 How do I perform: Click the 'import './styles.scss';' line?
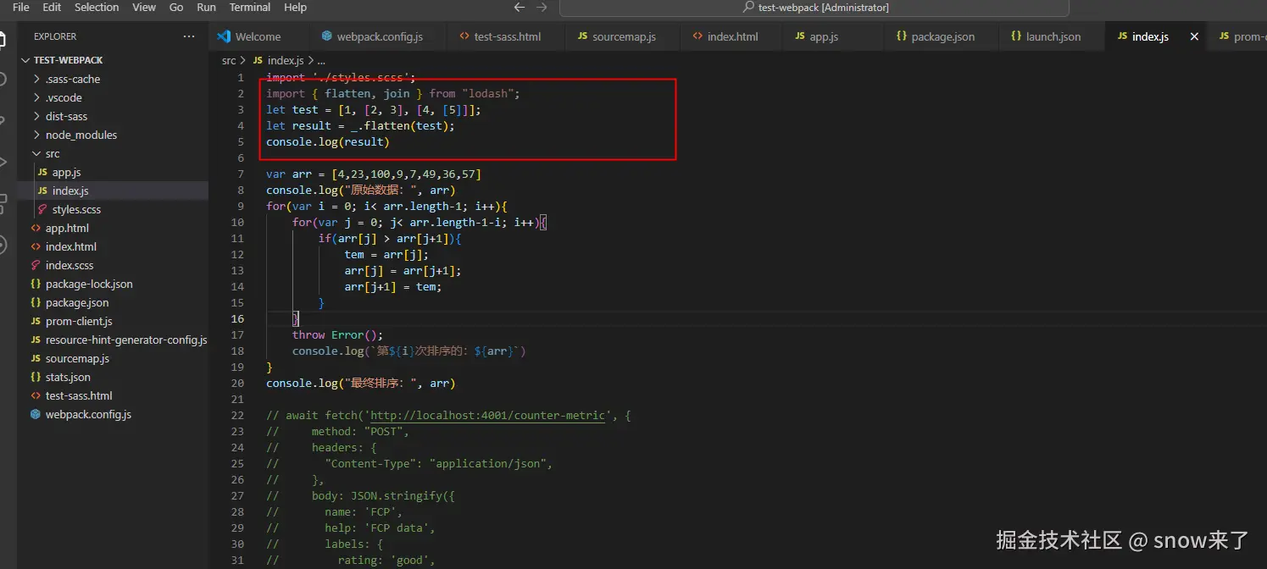point(341,77)
